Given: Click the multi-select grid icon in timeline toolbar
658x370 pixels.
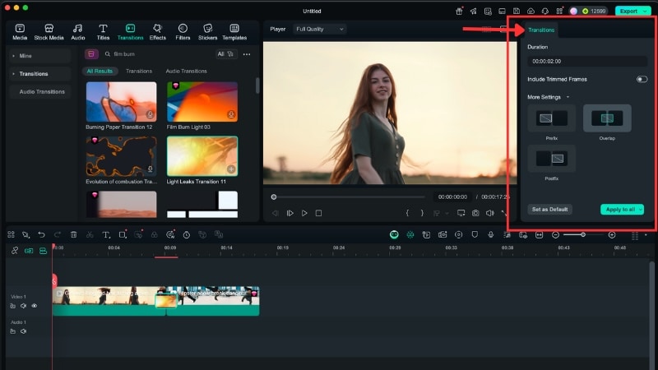Looking at the screenshot, I should [11, 234].
